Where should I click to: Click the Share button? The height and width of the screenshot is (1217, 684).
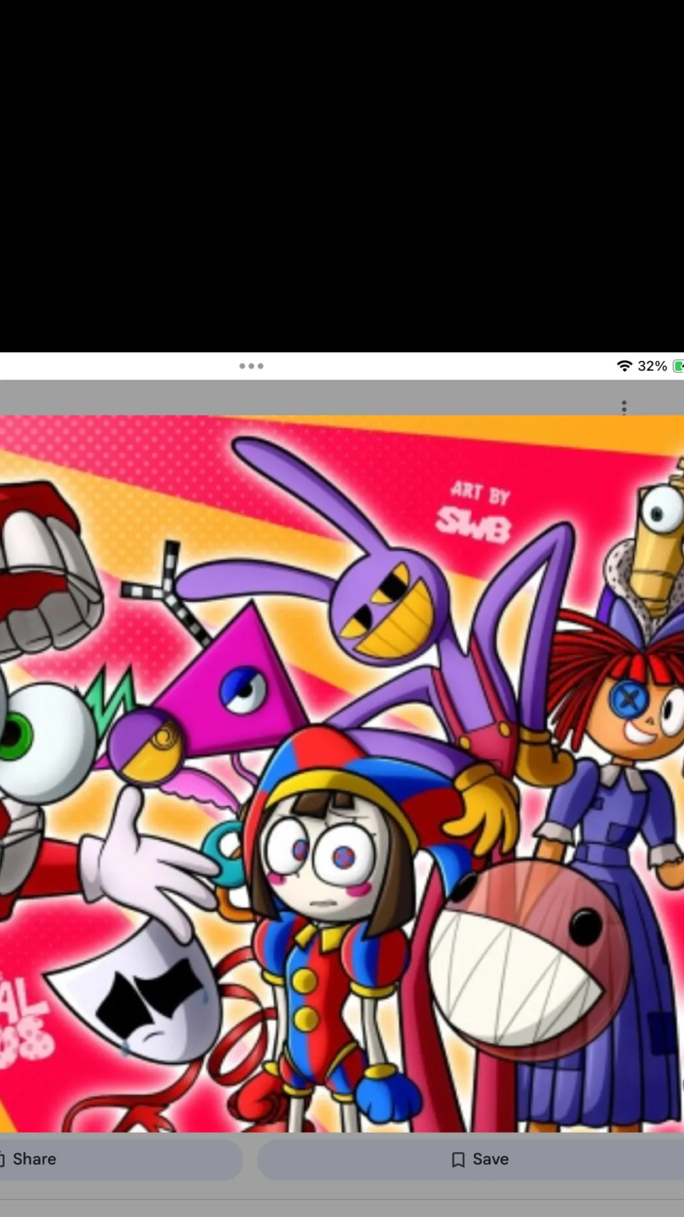(120, 1160)
